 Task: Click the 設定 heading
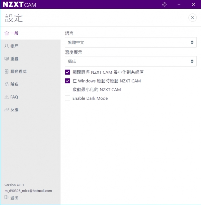click(14, 18)
